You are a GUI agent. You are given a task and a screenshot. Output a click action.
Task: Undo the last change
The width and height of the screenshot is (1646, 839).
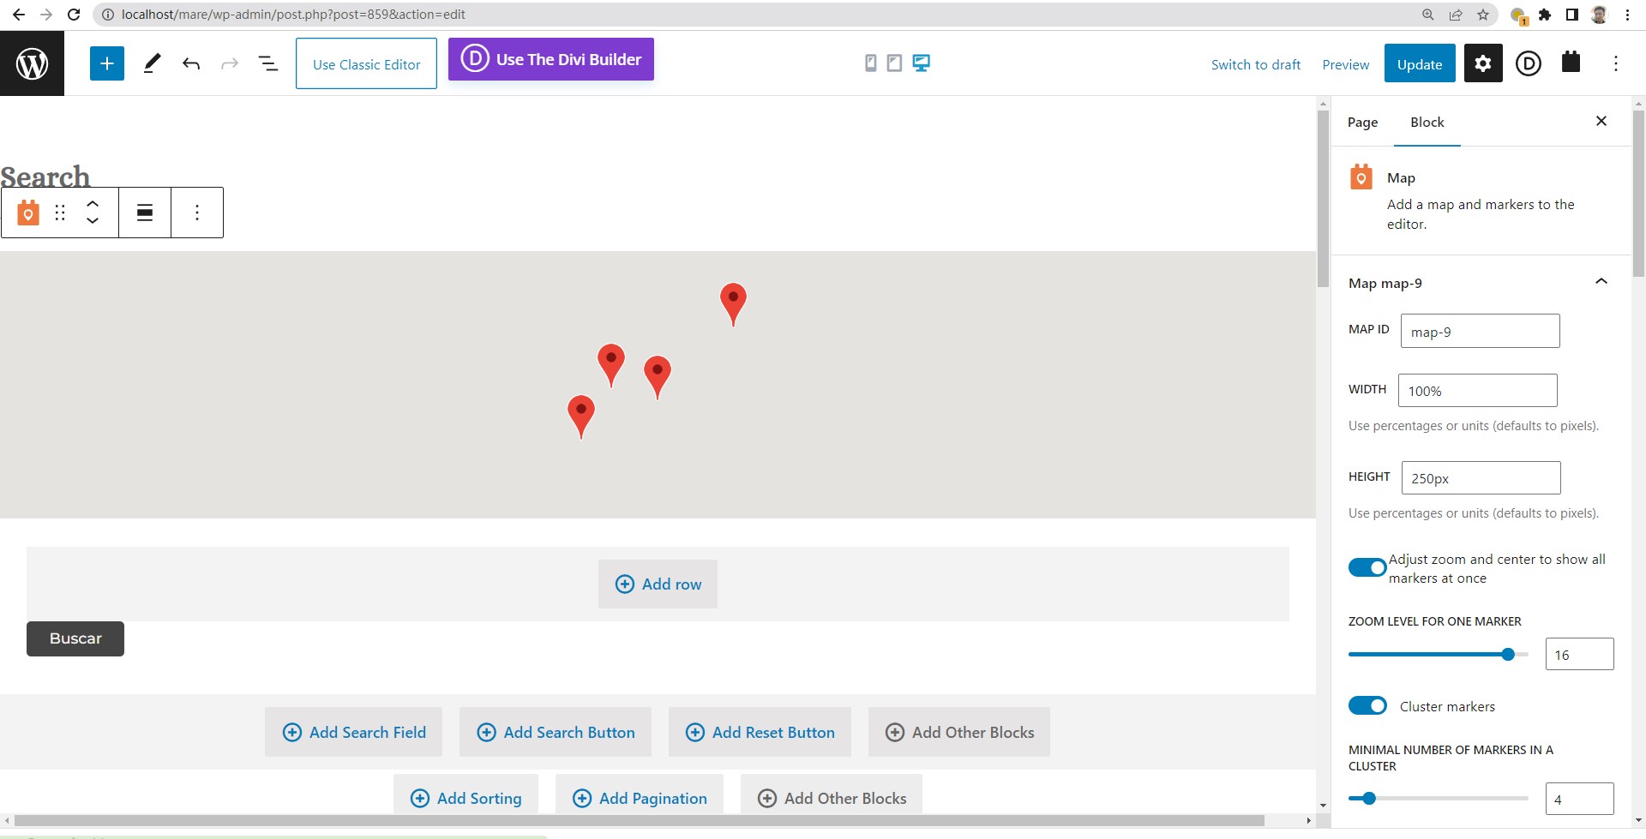(x=190, y=63)
